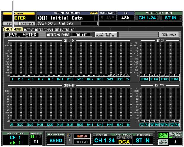This screenshot has height=147, width=184.
Task: Select machine ID 3 indicator
Action: click(x=40, y=136)
